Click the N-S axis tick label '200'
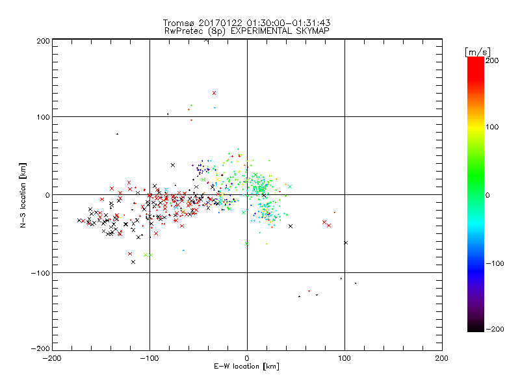 click(43, 41)
